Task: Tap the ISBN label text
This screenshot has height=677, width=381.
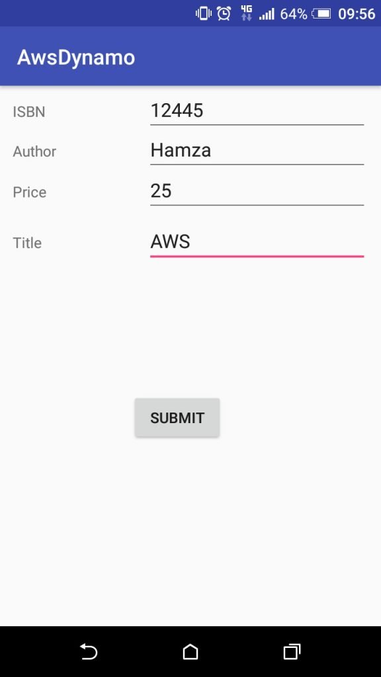Action: [x=28, y=112]
